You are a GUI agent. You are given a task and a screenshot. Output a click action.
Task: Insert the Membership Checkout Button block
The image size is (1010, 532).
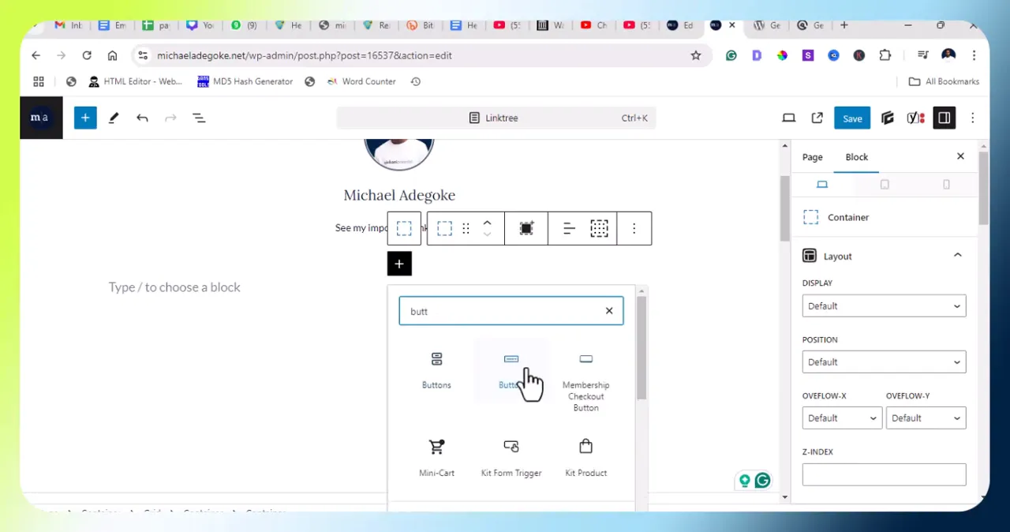click(585, 382)
